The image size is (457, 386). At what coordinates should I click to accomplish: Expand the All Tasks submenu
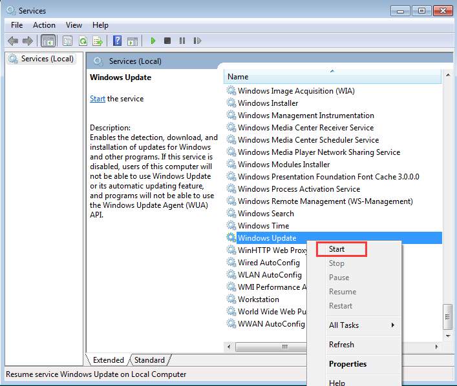click(x=361, y=325)
